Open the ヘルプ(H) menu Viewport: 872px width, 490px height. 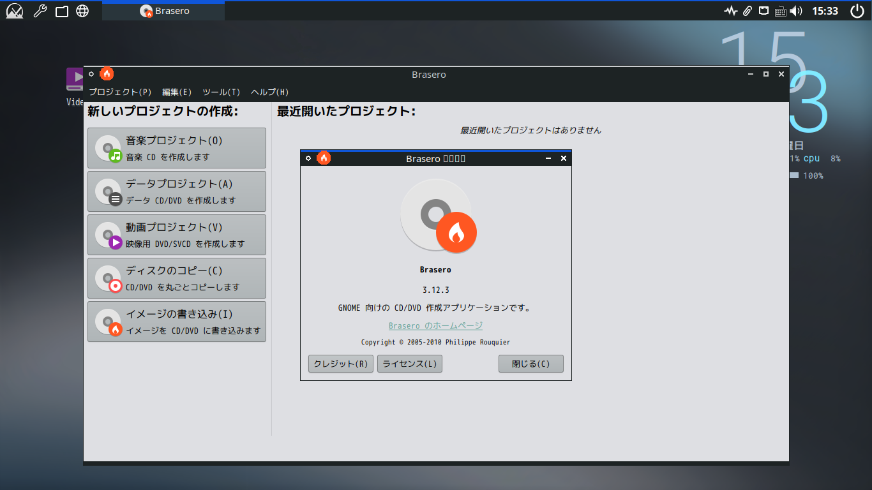pyautogui.click(x=270, y=92)
